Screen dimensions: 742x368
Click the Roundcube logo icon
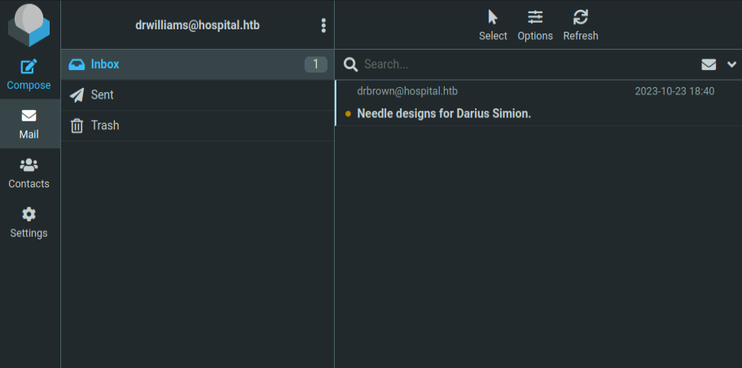click(x=29, y=25)
